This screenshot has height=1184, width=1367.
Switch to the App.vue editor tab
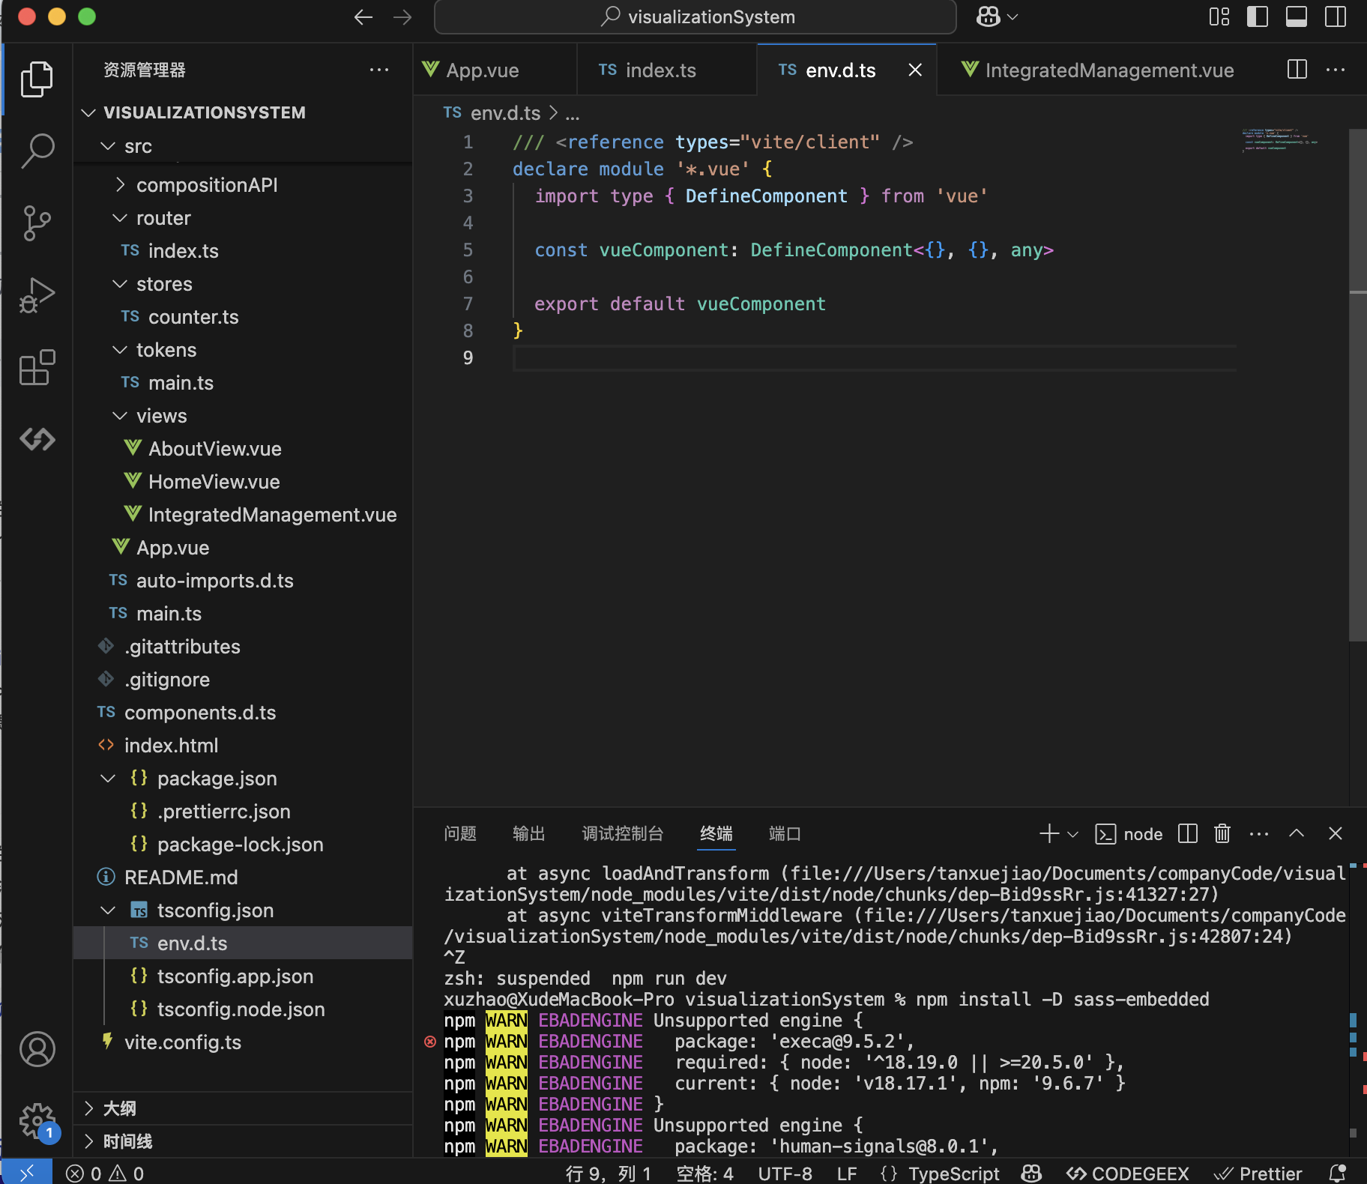click(495, 70)
